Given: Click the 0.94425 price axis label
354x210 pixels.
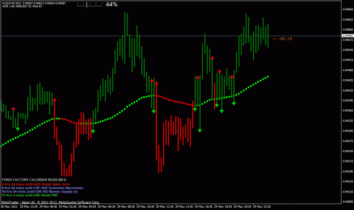Looking at the screenshot, I should pos(348,91).
